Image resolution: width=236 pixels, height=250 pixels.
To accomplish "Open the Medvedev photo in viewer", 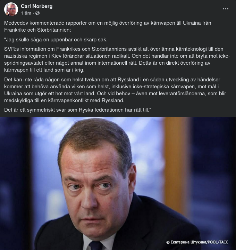I will coord(118,183).
